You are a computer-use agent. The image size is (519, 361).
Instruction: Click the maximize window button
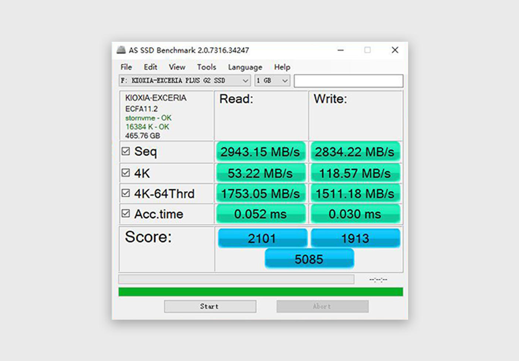(x=367, y=50)
